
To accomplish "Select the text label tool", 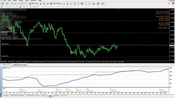I will pos(30,7).
